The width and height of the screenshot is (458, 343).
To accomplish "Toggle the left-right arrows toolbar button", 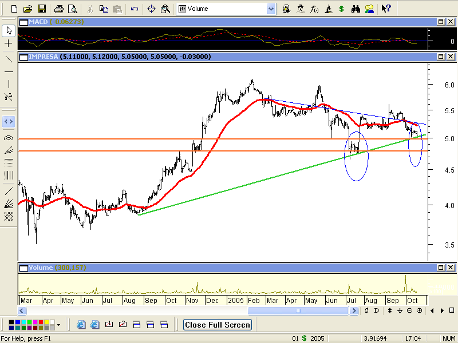I will tap(9, 121).
